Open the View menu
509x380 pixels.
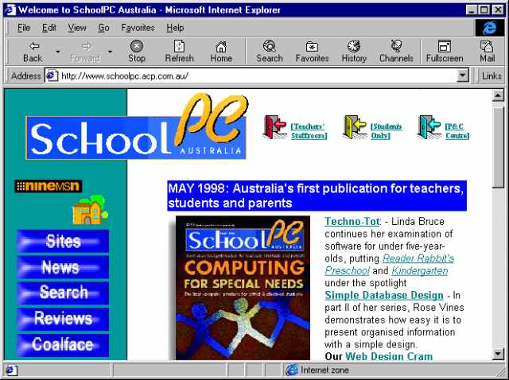click(x=77, y=28)
